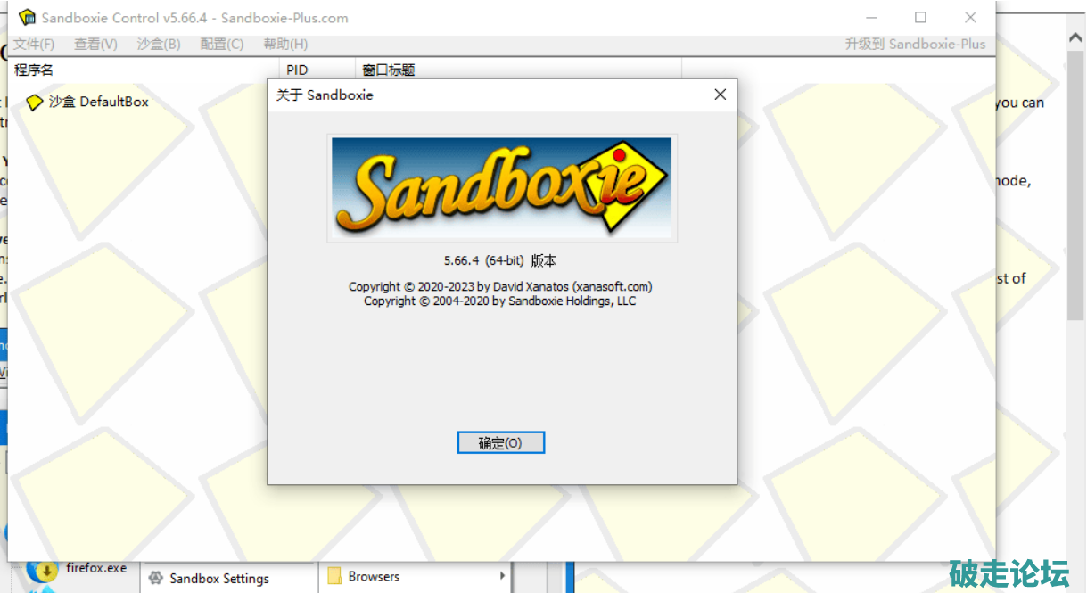
Task: Click the Sandboxie title bar app icon
Action: (x=28, y=17)
